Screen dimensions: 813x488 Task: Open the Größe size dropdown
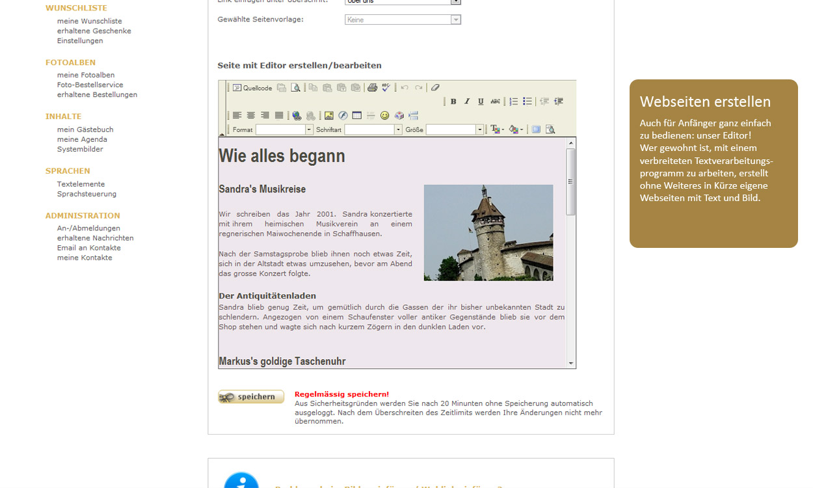479,130
